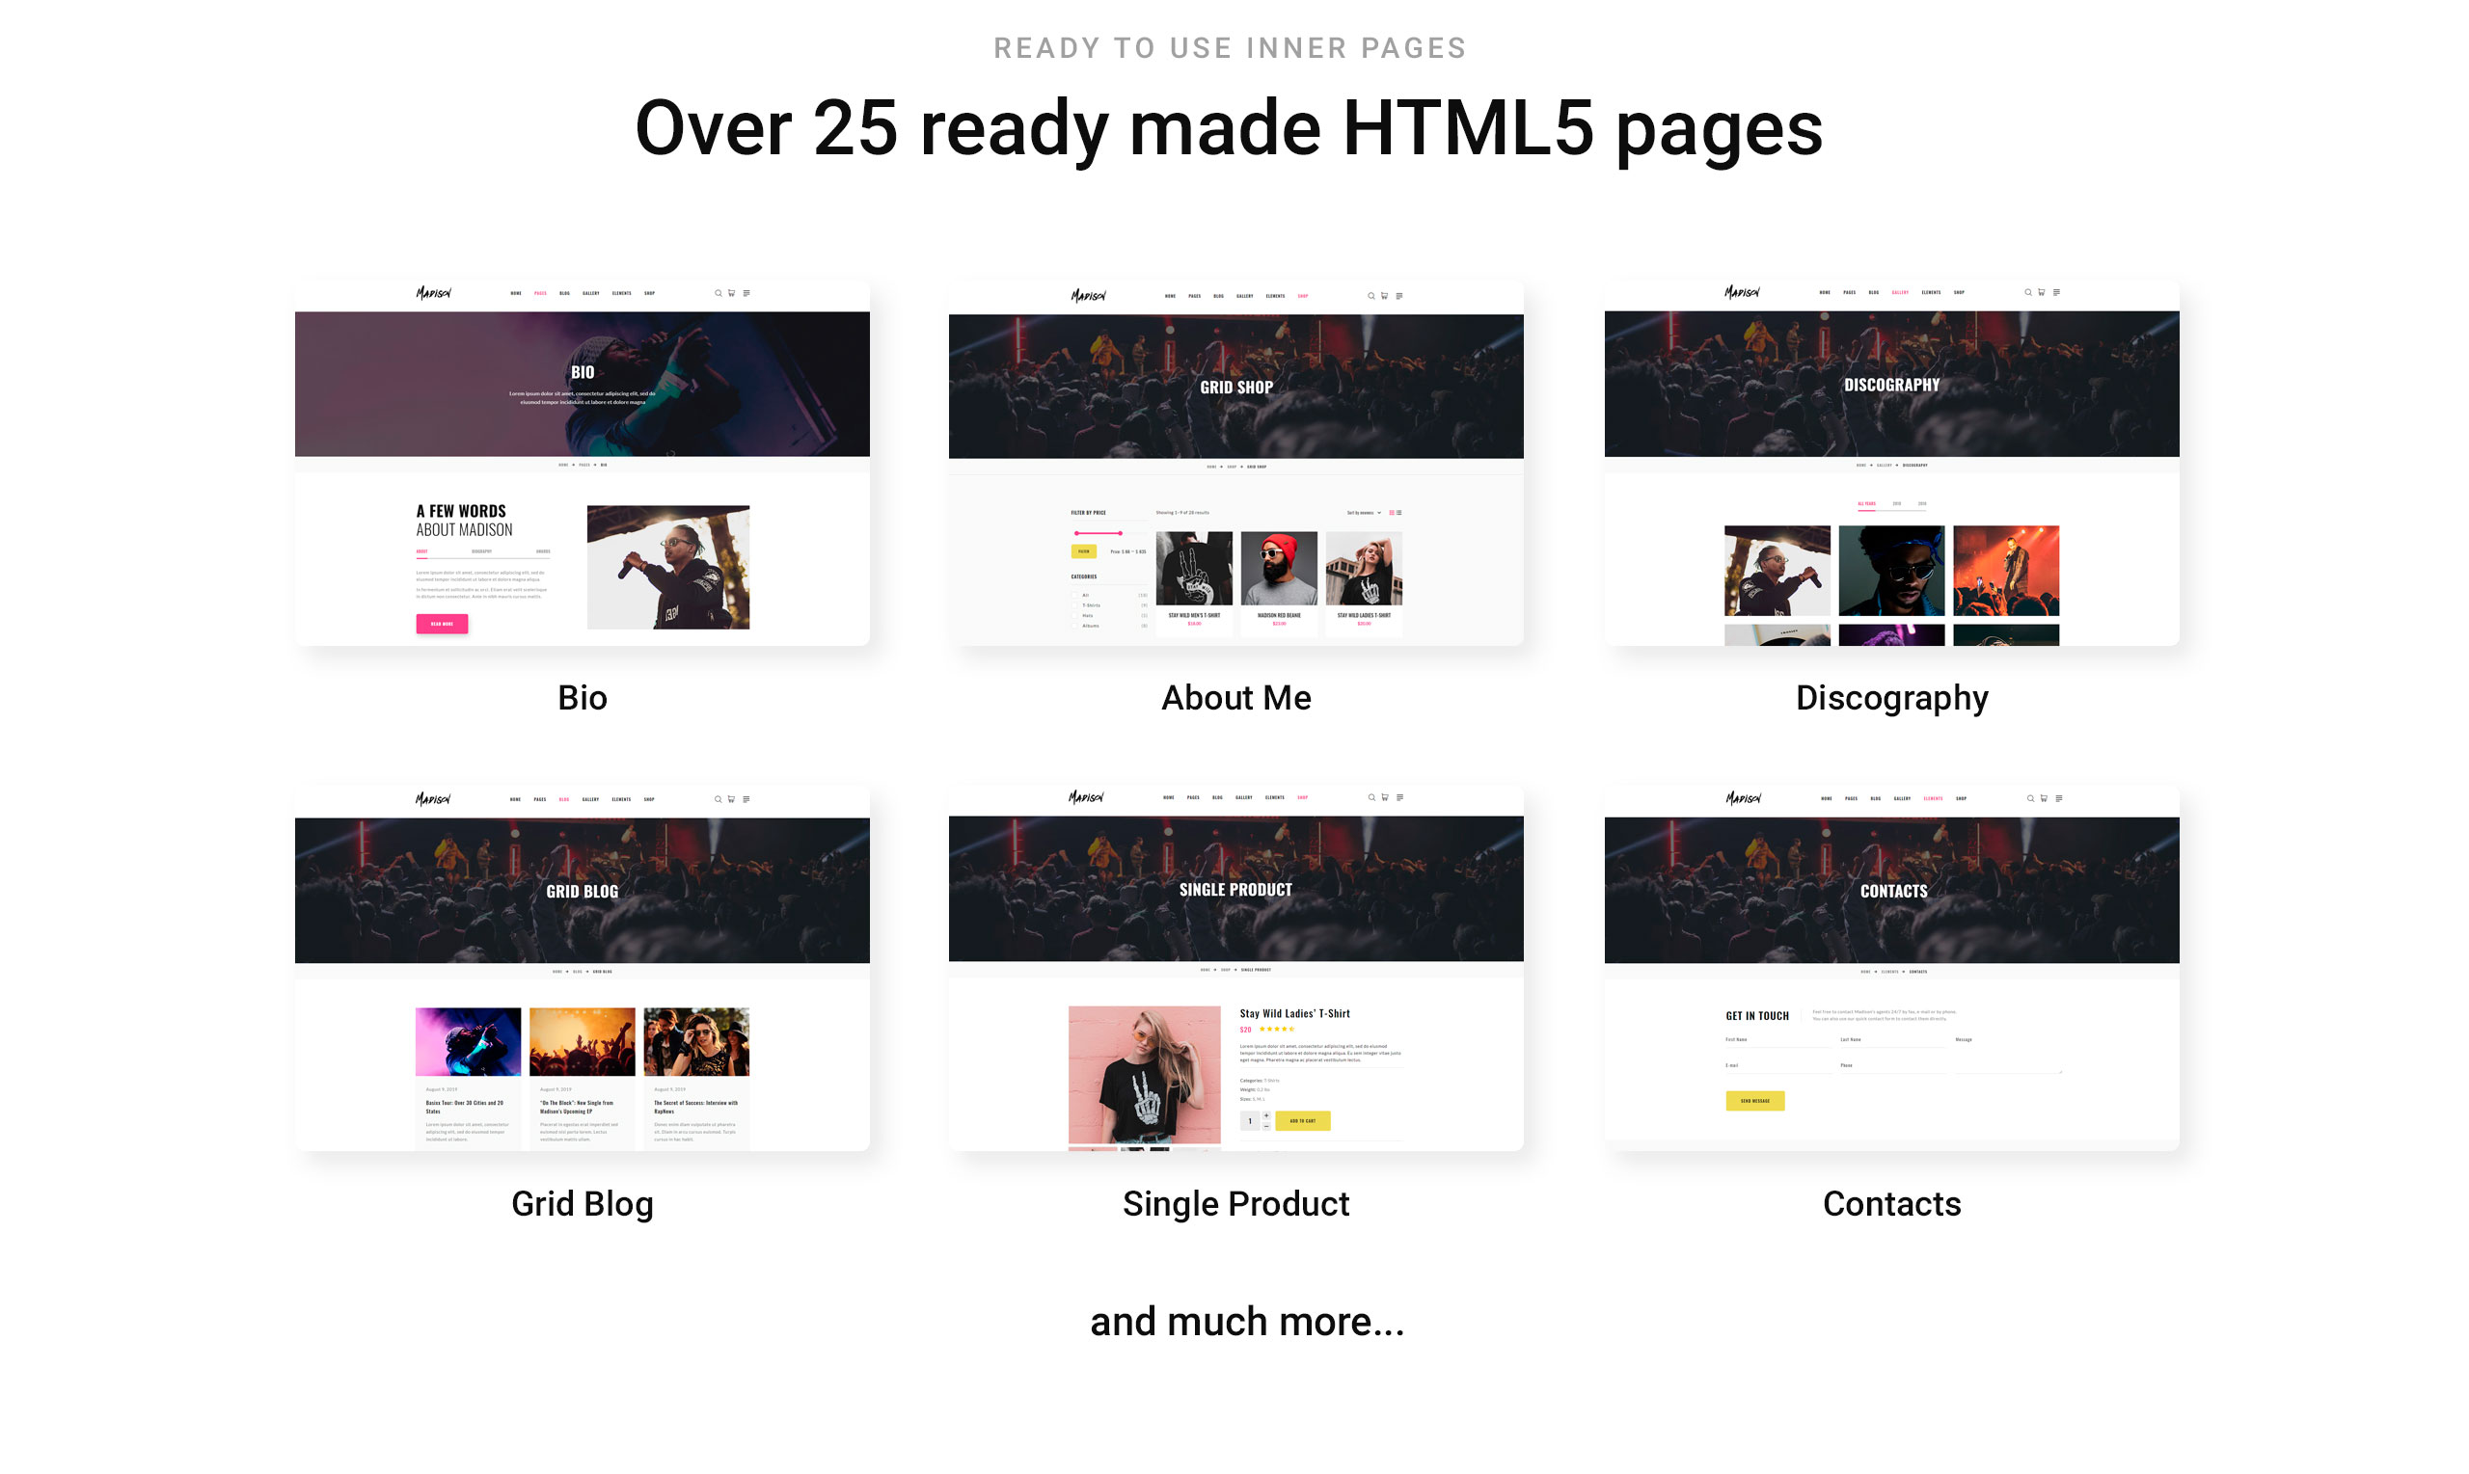This screenshot has width=2469, height=1474.
Task: Open the Stay Wild Men's T-Shirt product thumbnail
Action: point(1196,569)
